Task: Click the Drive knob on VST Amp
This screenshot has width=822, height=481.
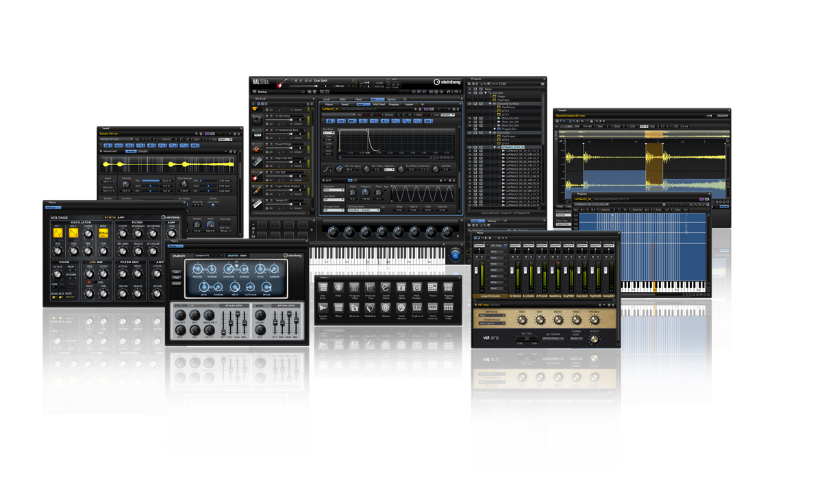Action: pyautogui.click(x=522, y=320)
